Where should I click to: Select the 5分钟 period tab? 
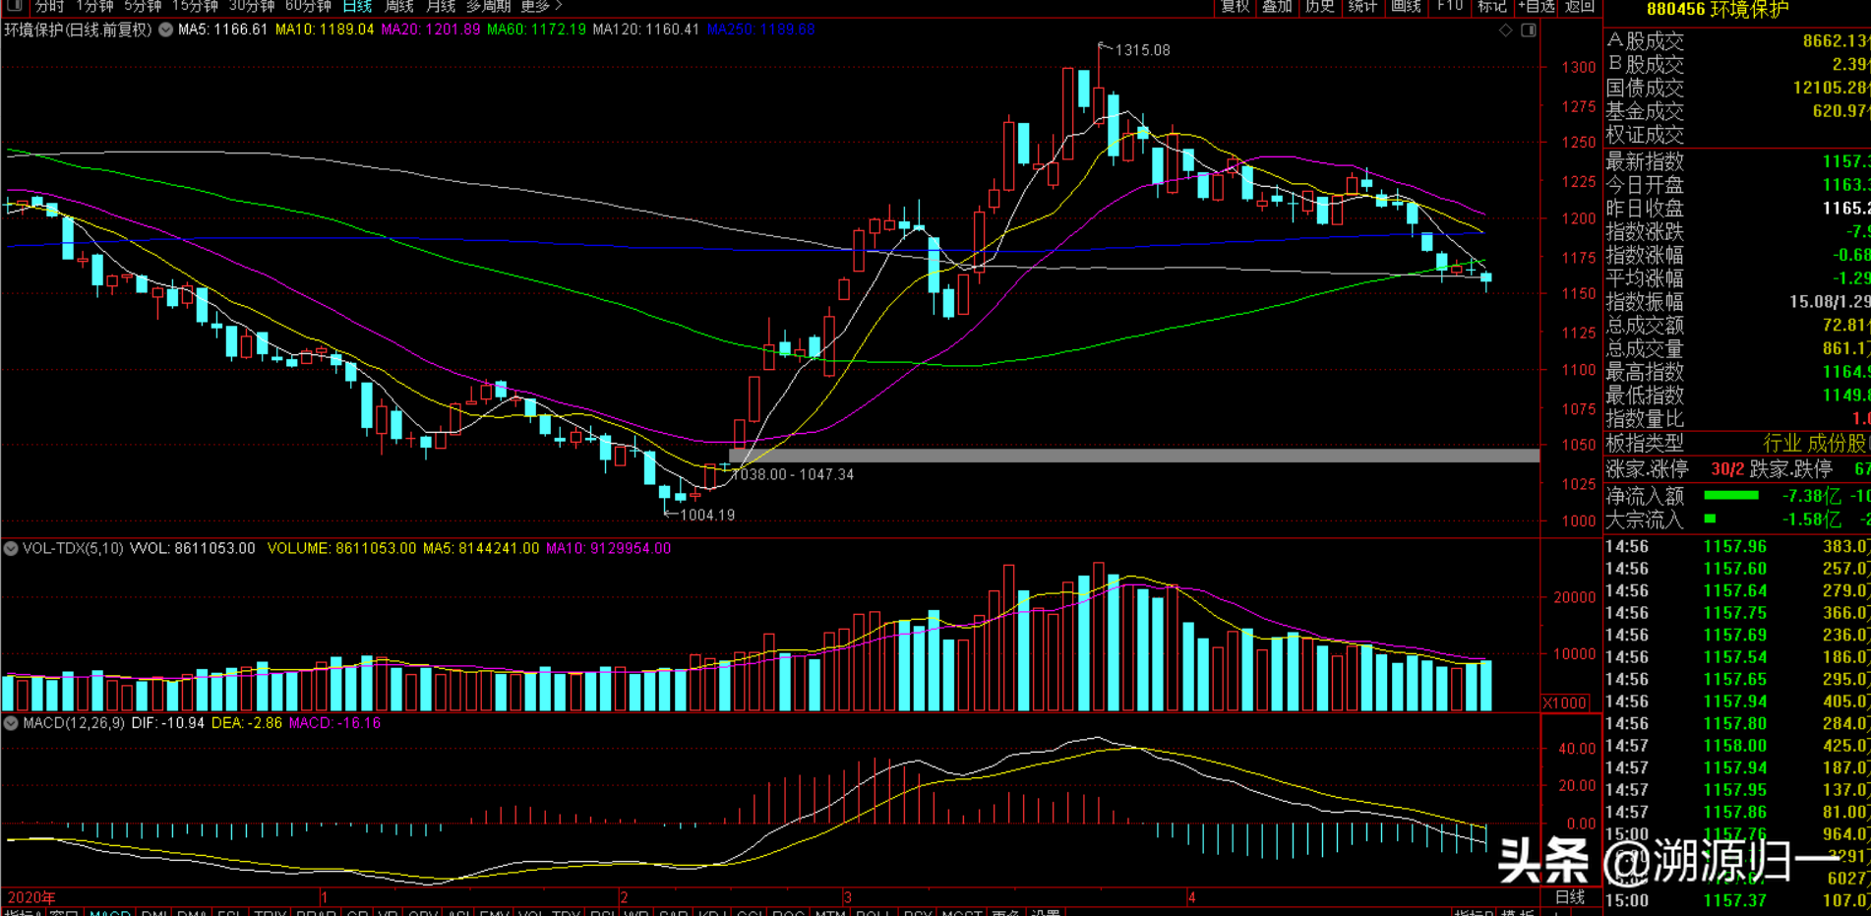(143, 6)
